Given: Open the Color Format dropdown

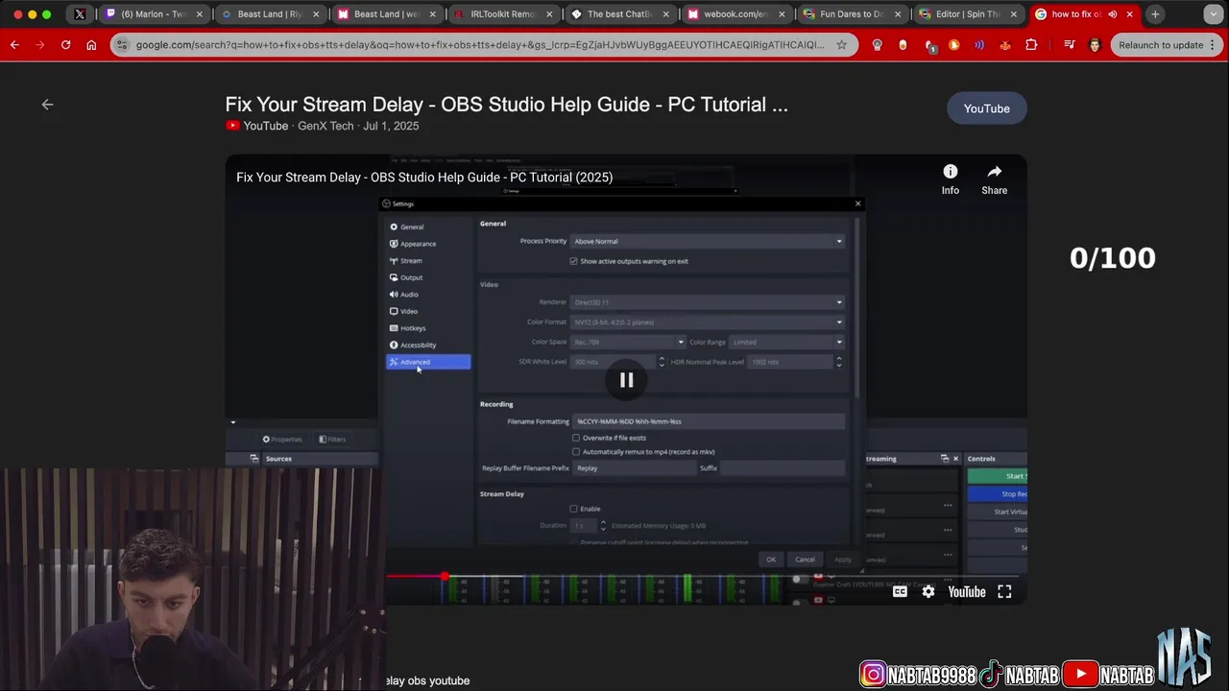Looking at the screenshot, I should 708,322.
